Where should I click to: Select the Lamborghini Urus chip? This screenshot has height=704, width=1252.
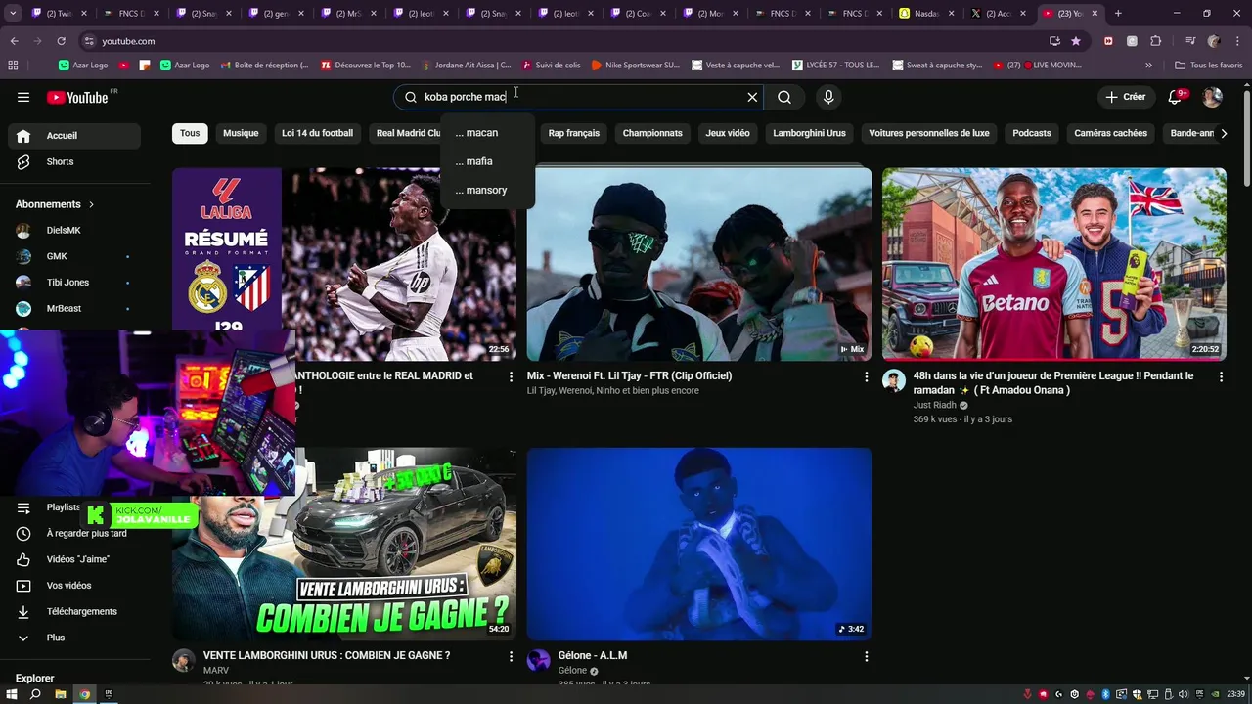click(809, 133)
